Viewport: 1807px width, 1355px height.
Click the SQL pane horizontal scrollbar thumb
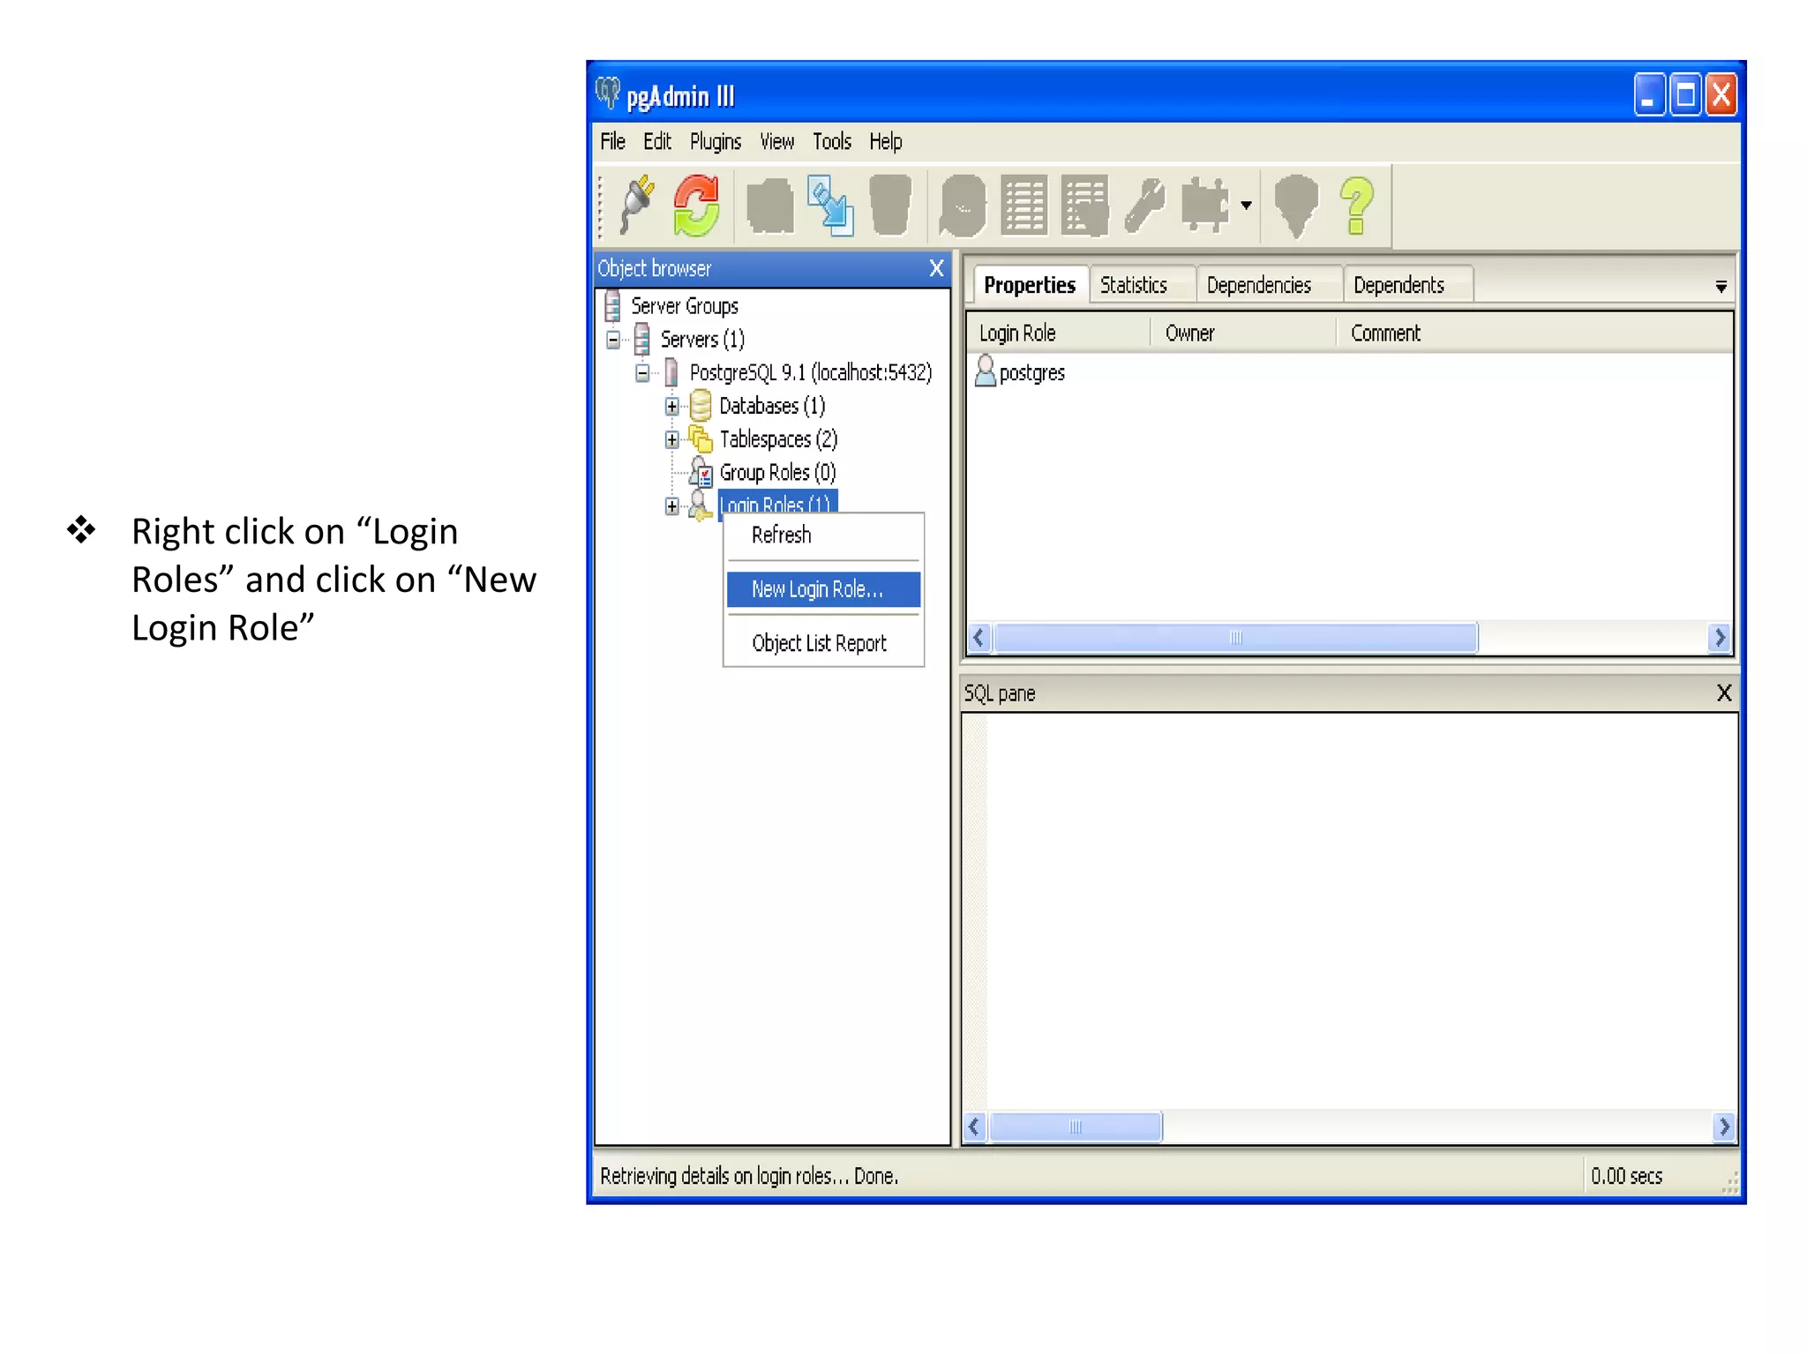coord(1076,1127)
